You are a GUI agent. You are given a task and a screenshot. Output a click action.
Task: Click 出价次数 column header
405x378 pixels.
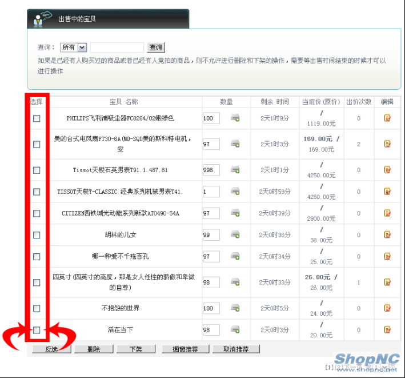359,102
